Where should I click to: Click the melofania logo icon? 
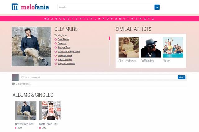pyautogui.click(x=15, y=7)
